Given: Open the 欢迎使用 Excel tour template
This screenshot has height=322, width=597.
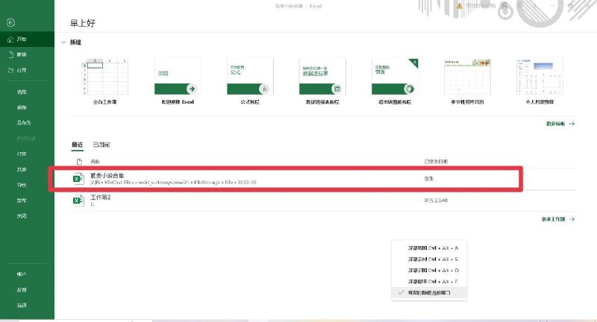Looking at the screenshot, I should click(178, 81).
